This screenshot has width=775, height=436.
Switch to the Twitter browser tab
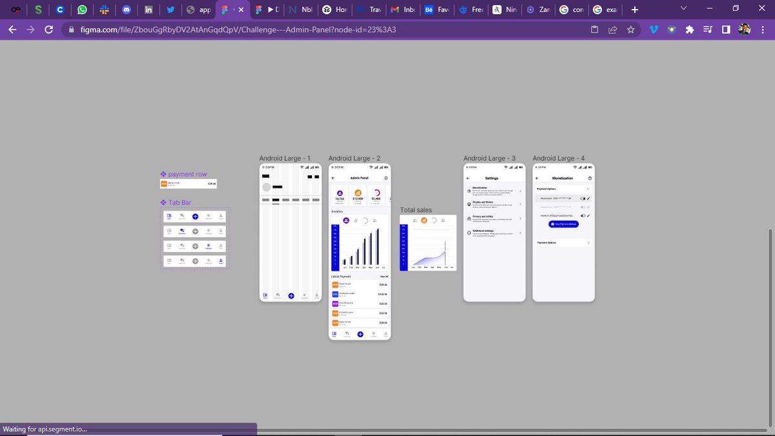click(x=170, y=10)
